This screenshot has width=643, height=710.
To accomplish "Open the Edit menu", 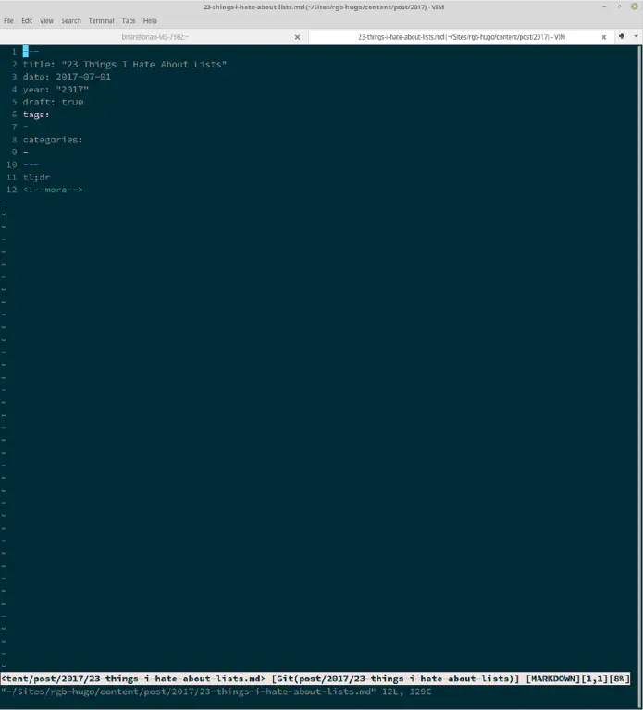I will tap(27, 20).
